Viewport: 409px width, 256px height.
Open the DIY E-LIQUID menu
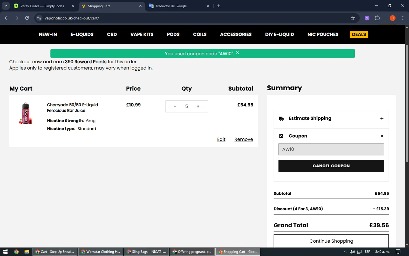tap(279, 34)
